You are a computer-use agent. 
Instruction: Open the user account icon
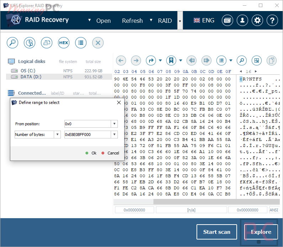242,20
